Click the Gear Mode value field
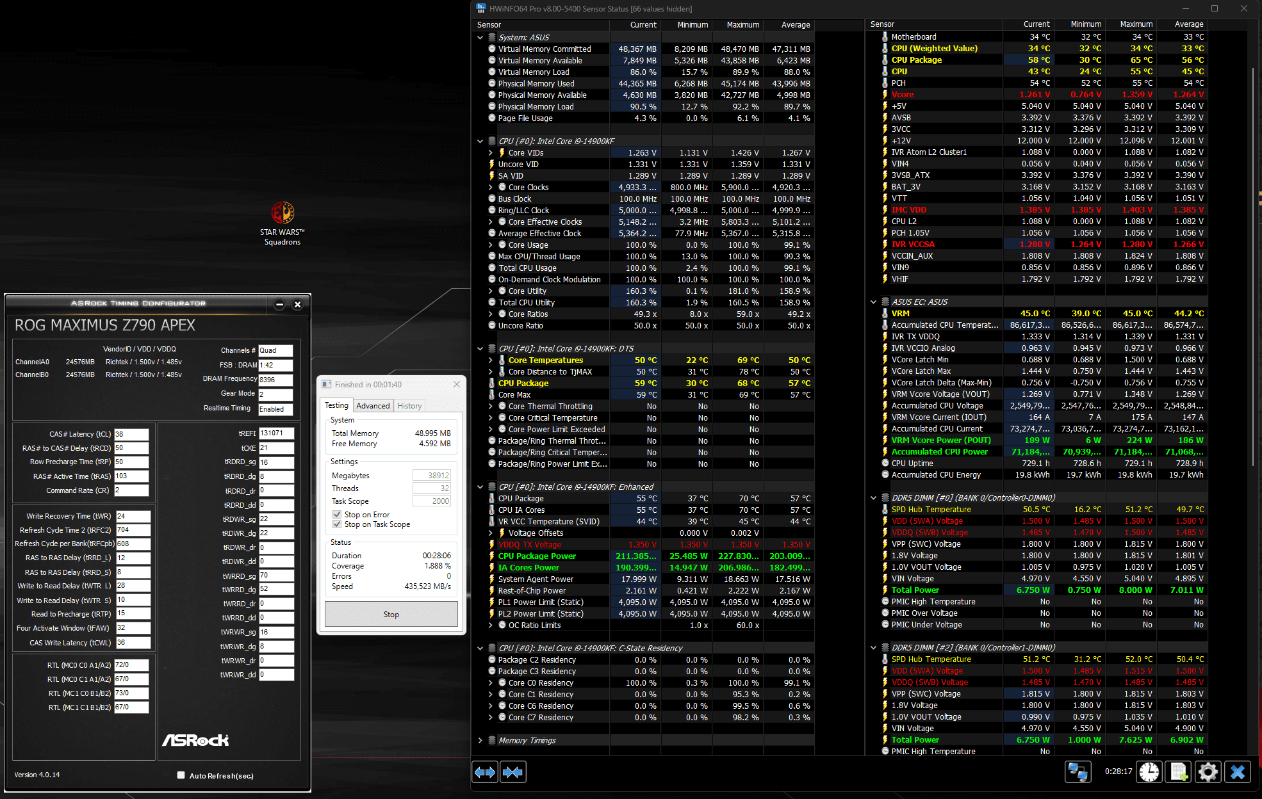 pyautogui.click(x=275, y=394)
